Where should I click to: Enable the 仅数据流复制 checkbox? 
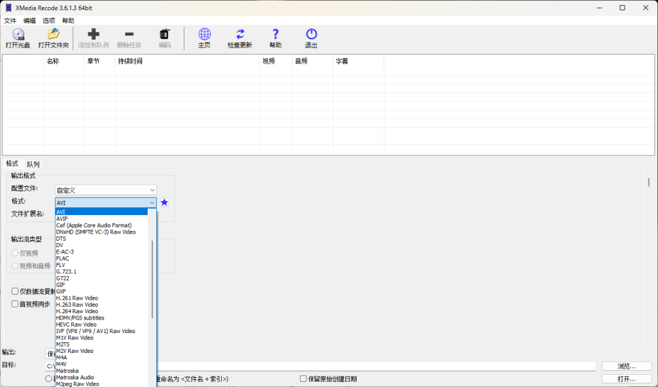15,291
